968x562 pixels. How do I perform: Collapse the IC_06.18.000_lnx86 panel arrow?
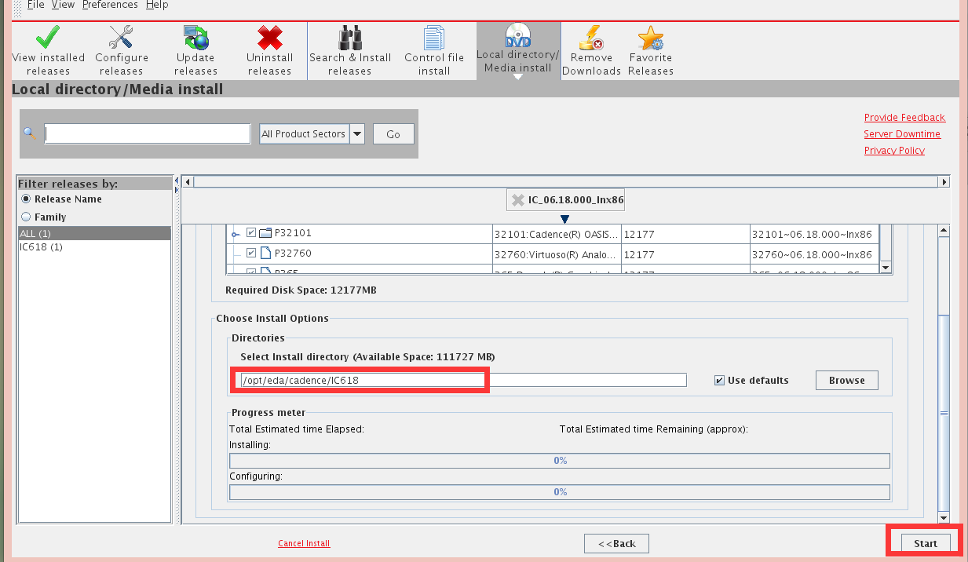coord(564,219)
